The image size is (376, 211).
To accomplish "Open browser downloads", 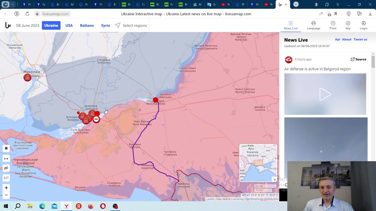I will tap(370, 14).
